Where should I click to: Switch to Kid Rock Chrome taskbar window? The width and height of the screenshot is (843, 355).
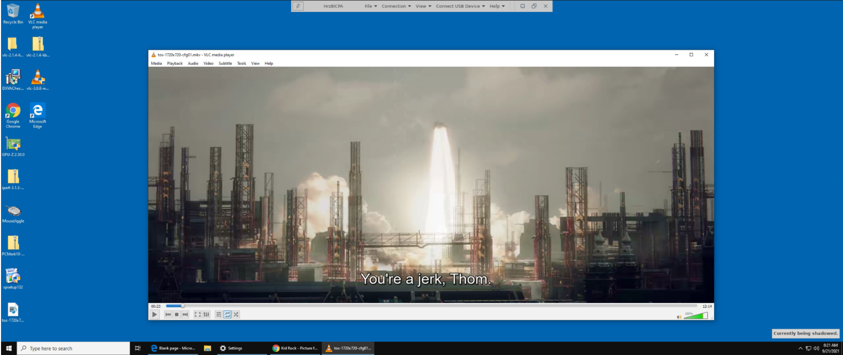coord(296,348)
